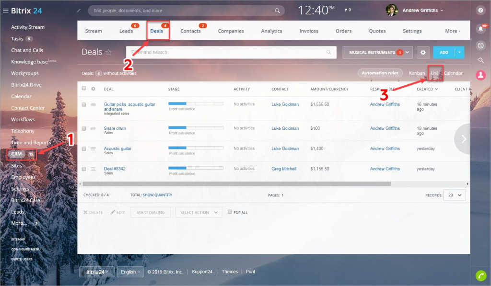This screenshot has height=286, width=491.
Task: Open the English language dropdown
Action: 130,272
